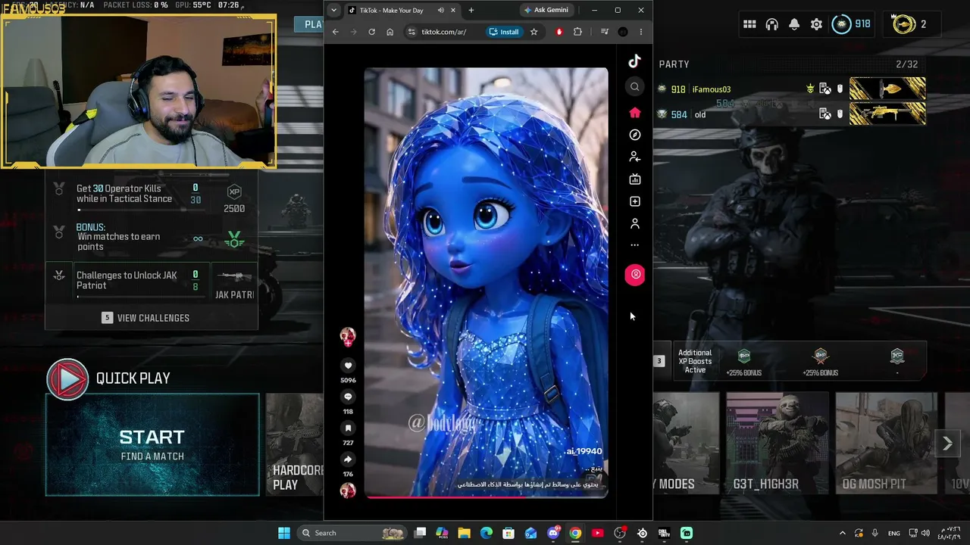Screen dimensions: 970x545
Task: Bookmark this page with the star icon
Action: [x=533, y=32]
